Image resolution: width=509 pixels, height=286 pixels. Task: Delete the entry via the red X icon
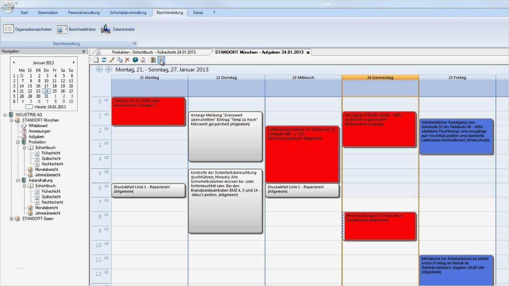(x=127, y=60)
